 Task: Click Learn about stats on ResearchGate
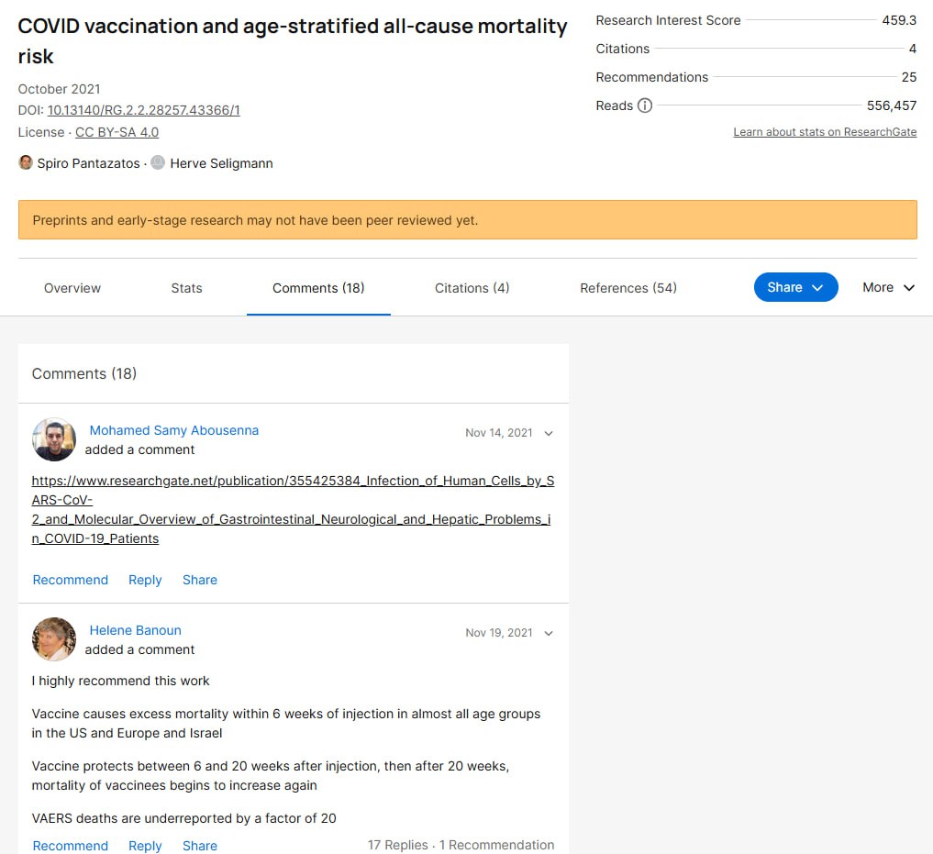(825, 132)
